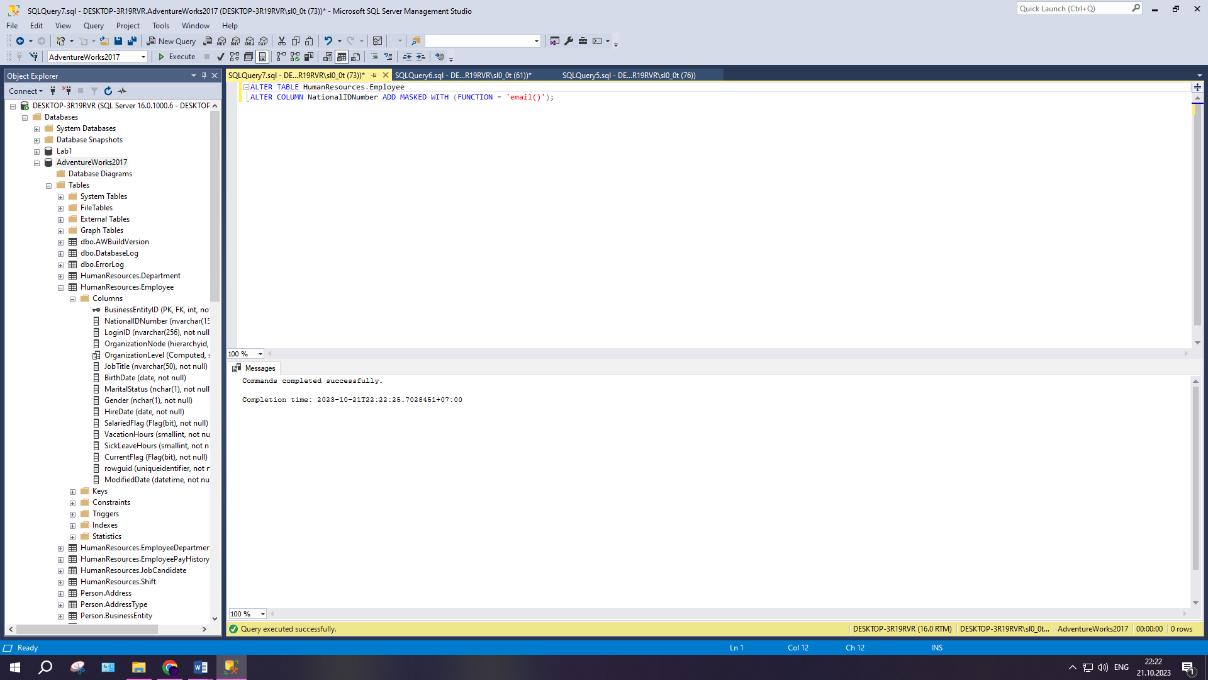Click Display Estimated Execution Plan icon
The image size is (1208, 680).
coord(235,57)
